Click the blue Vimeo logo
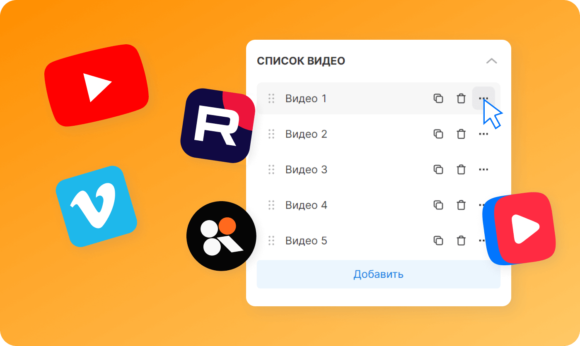Image resolution: width=580 pixels, height=346 pixels. pos(96,206)
